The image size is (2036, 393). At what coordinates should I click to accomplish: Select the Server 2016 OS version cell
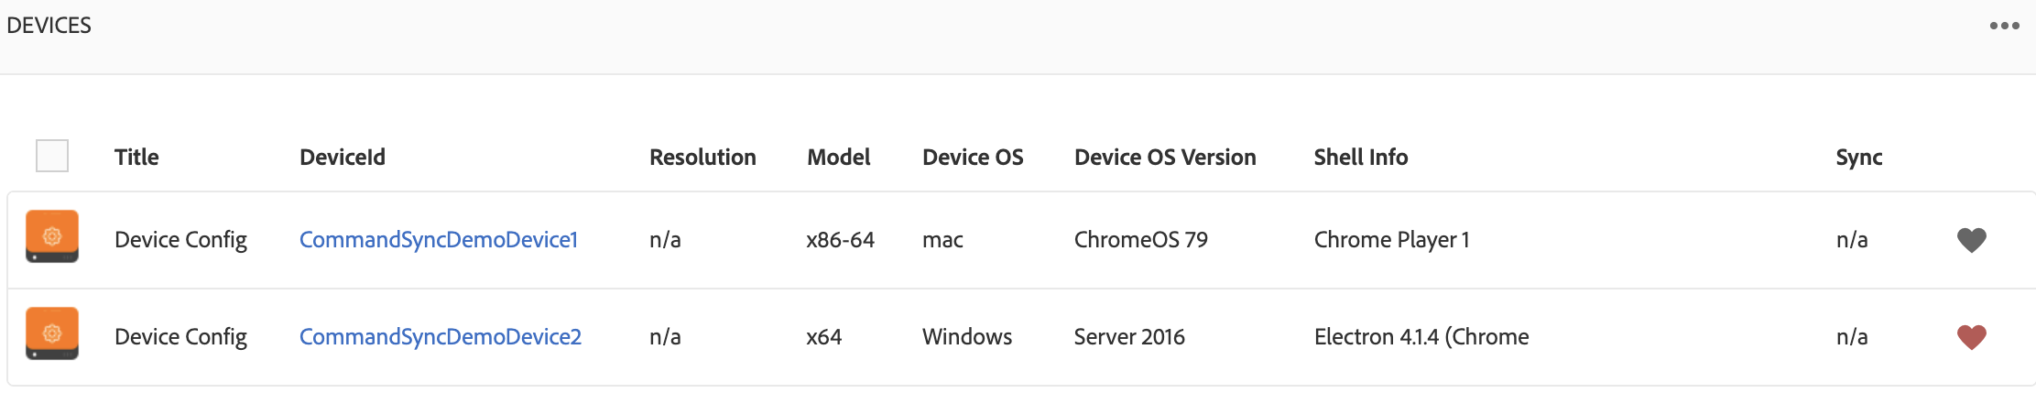(x=1129, y=337)
